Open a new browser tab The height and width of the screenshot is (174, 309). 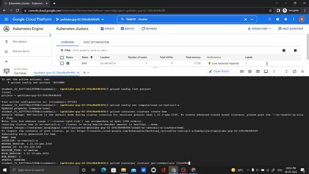[x=54, y=3]
